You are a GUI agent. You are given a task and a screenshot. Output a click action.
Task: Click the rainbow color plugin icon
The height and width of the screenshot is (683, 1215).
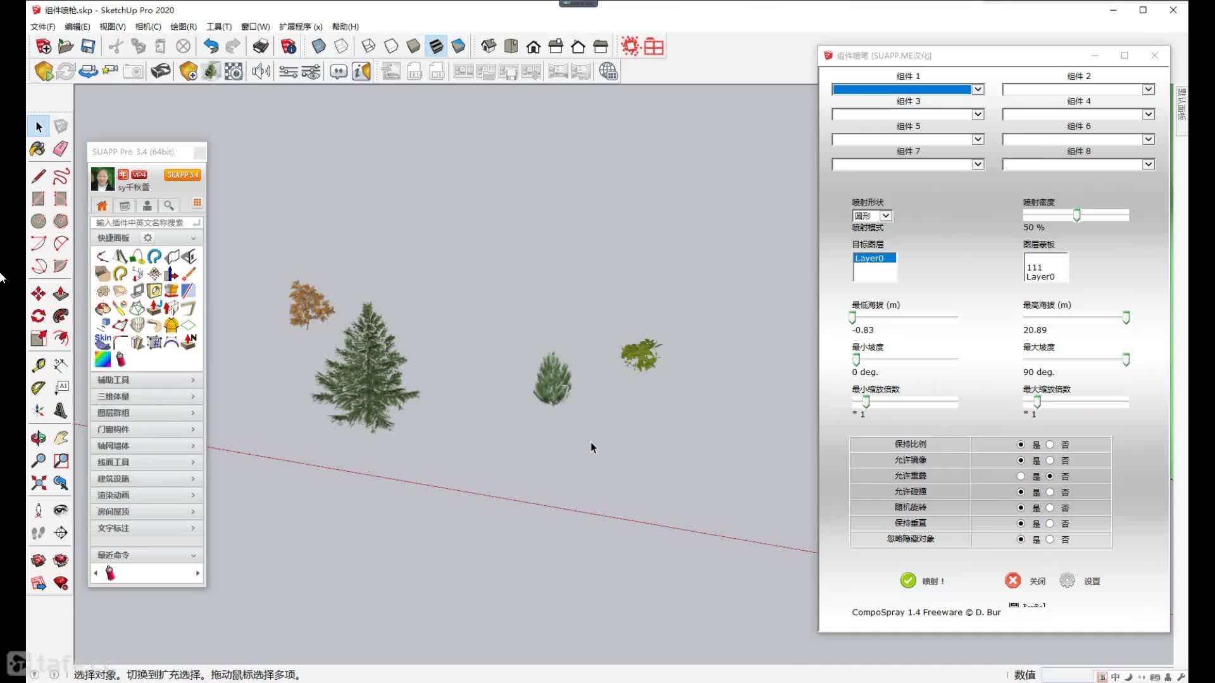[103, 359]
